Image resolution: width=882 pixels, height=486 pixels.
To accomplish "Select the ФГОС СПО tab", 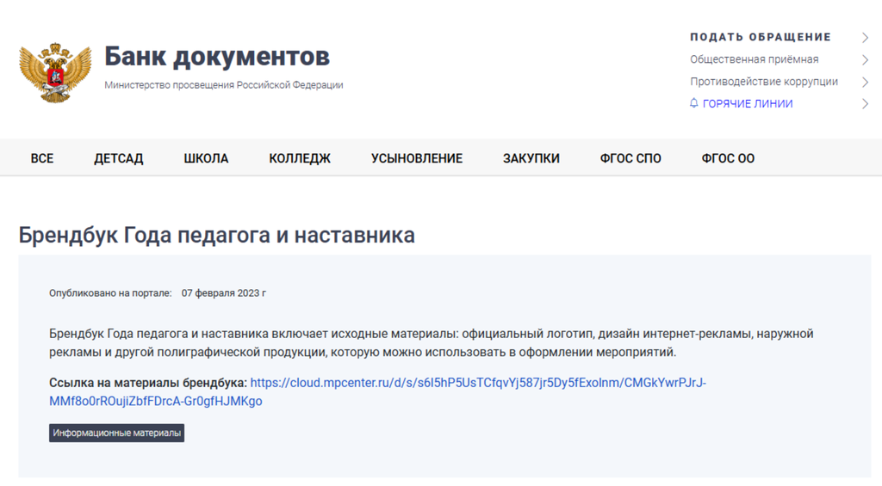I will pyautogui.click(x=630, y=158).
